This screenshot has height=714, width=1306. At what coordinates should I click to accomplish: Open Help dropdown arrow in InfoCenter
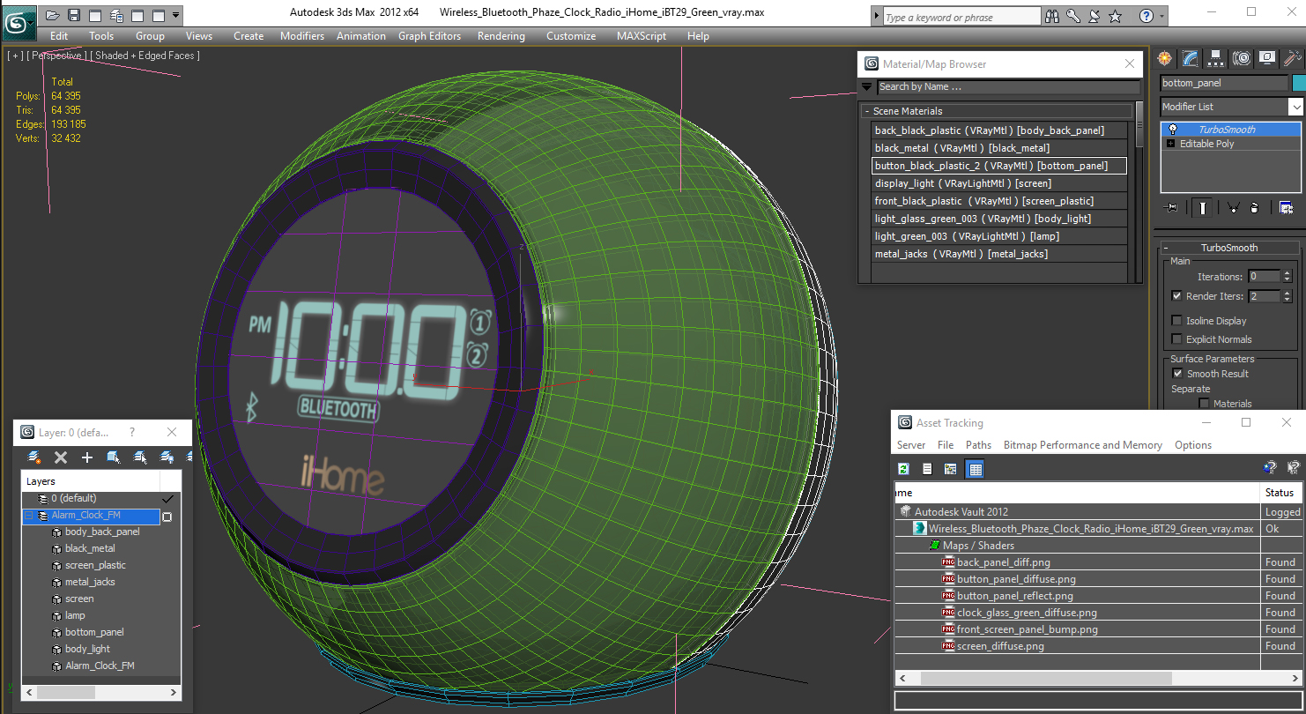[1162, 16]
